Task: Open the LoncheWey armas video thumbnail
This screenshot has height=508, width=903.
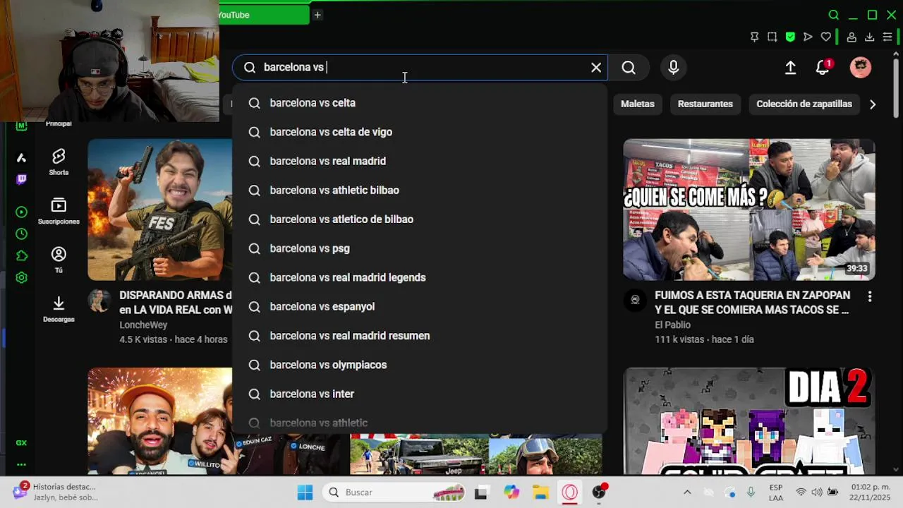Action: (x=160, y=210)
